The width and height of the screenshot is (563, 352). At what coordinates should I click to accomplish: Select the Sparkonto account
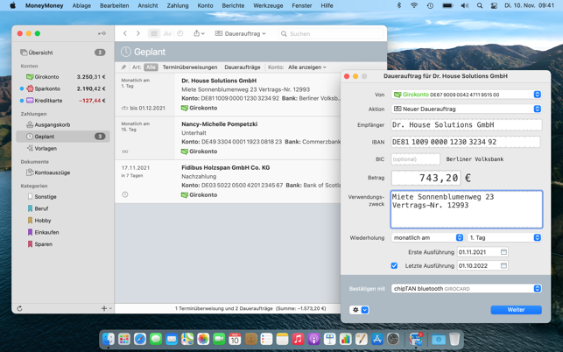pos(63,88)
